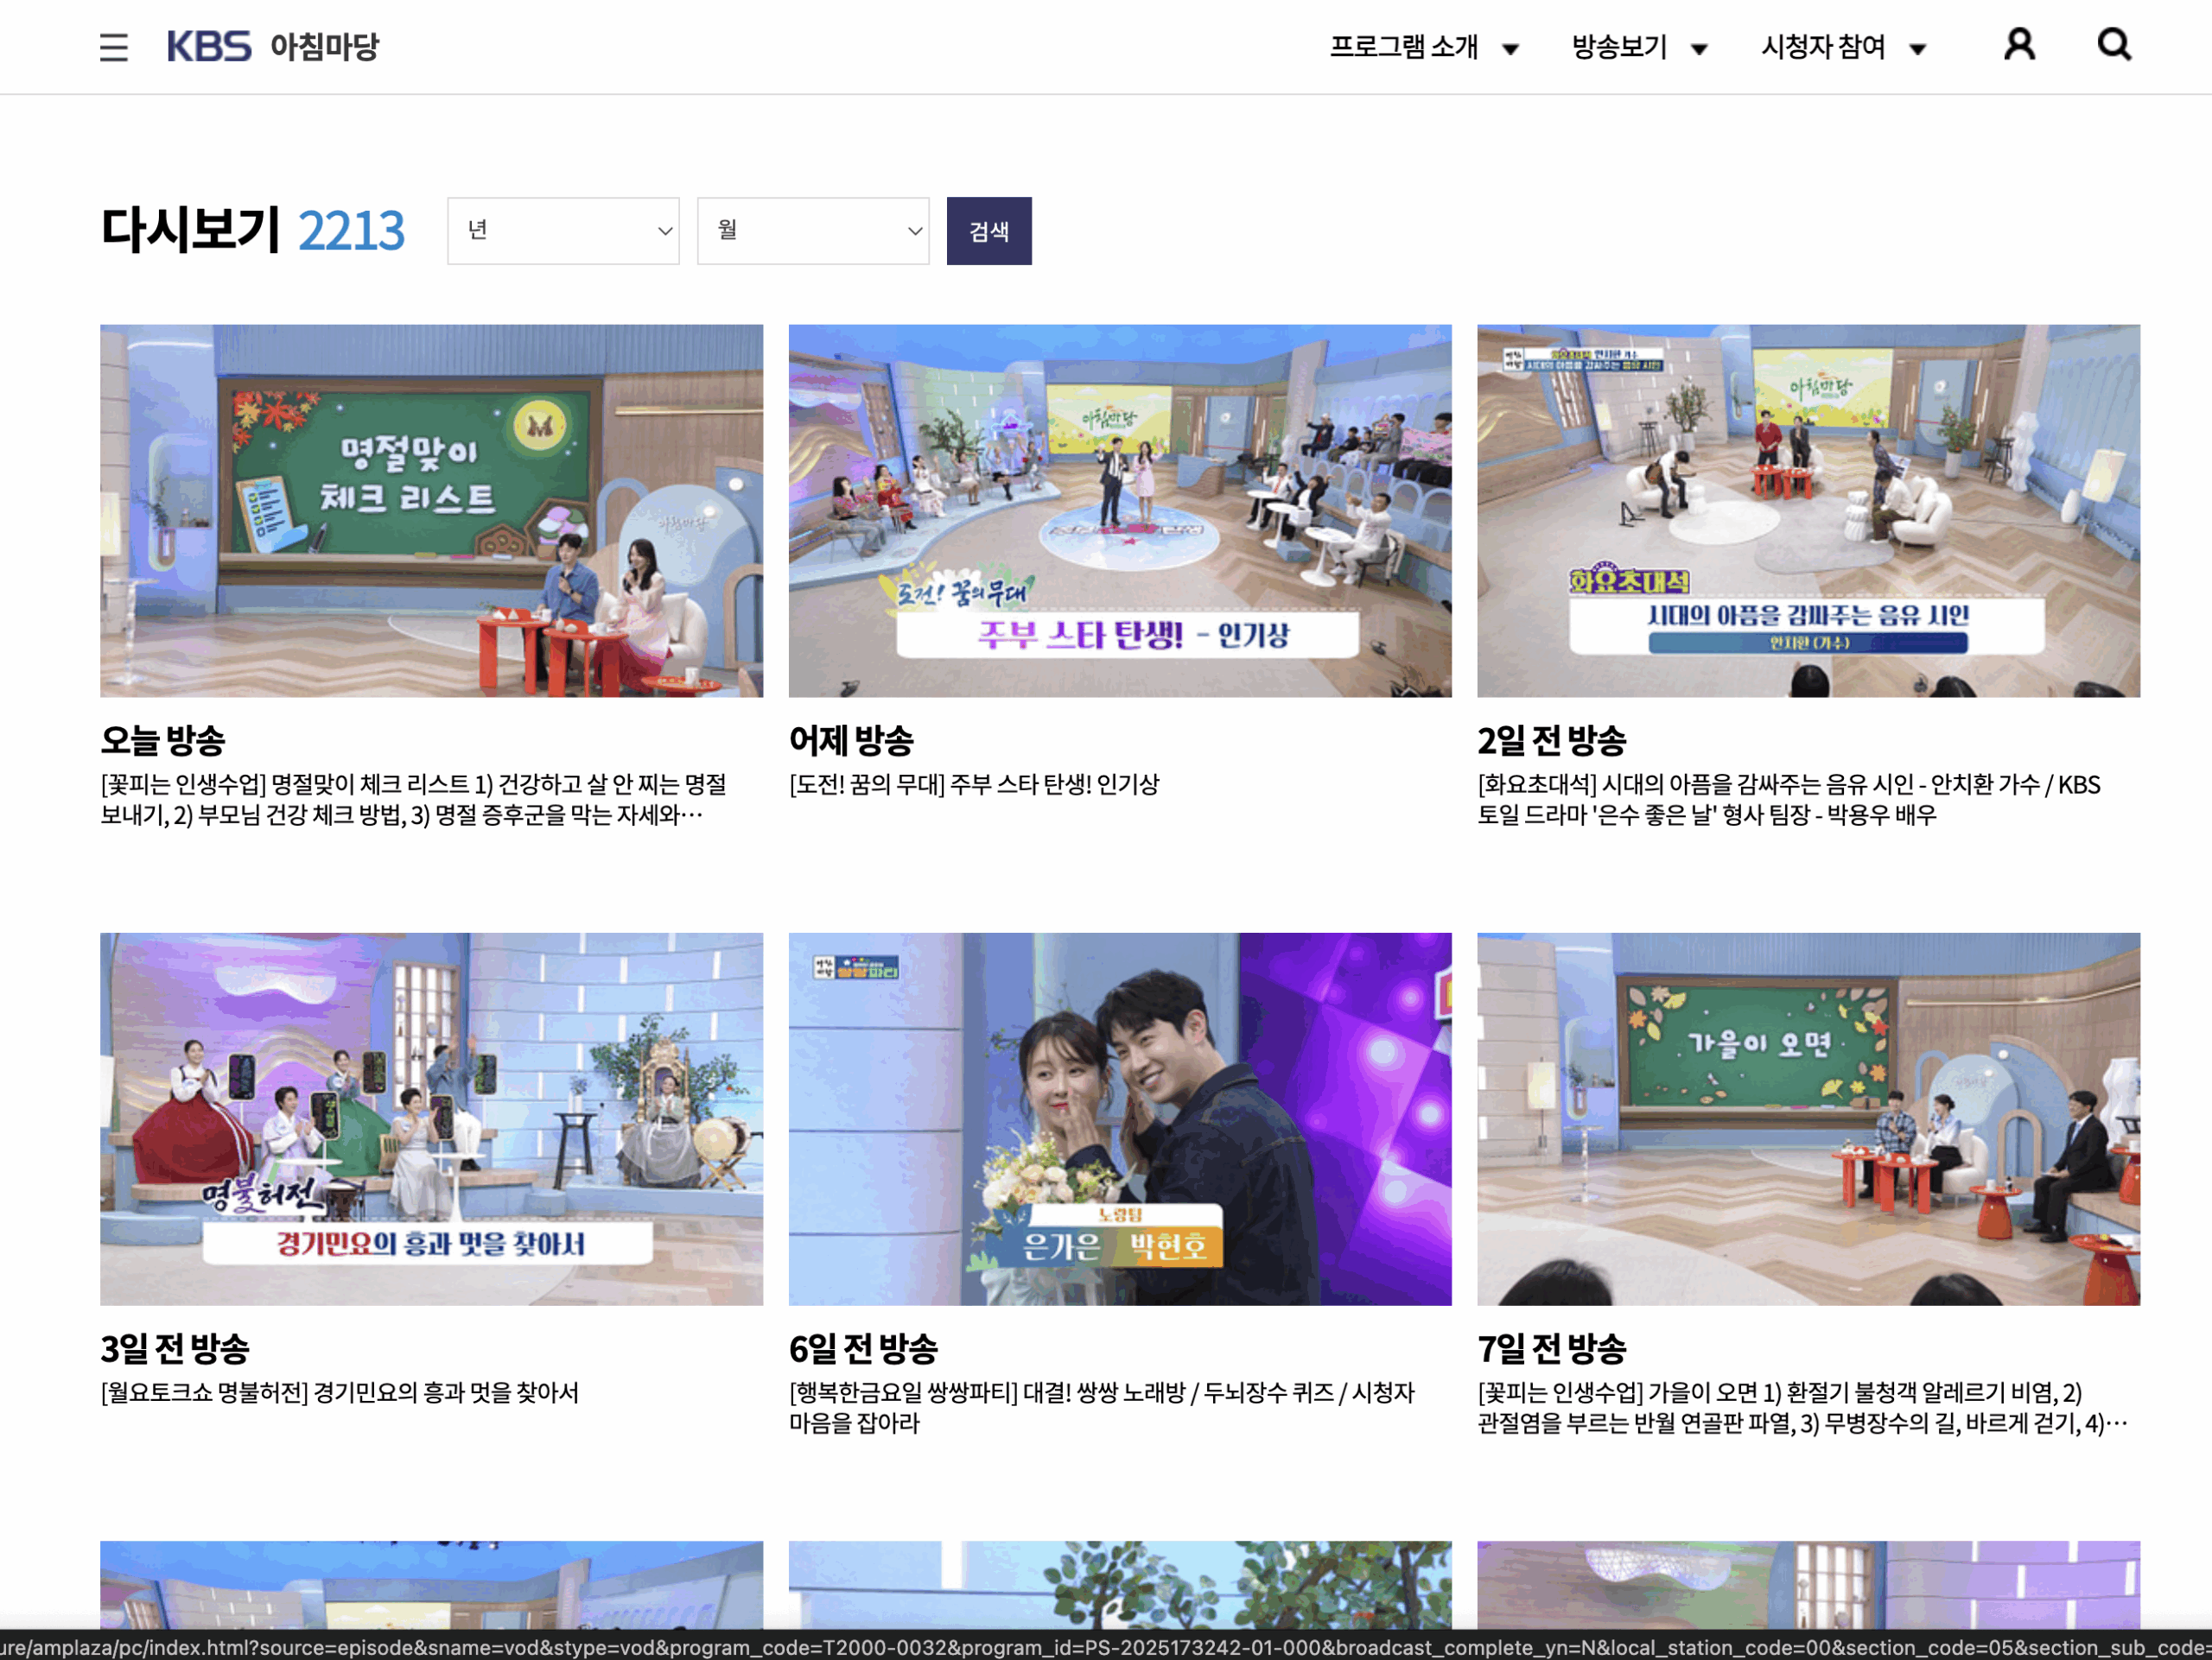Open the magnifier search at top right
2212x1660 pixels.
click(x=2113, y=45)
